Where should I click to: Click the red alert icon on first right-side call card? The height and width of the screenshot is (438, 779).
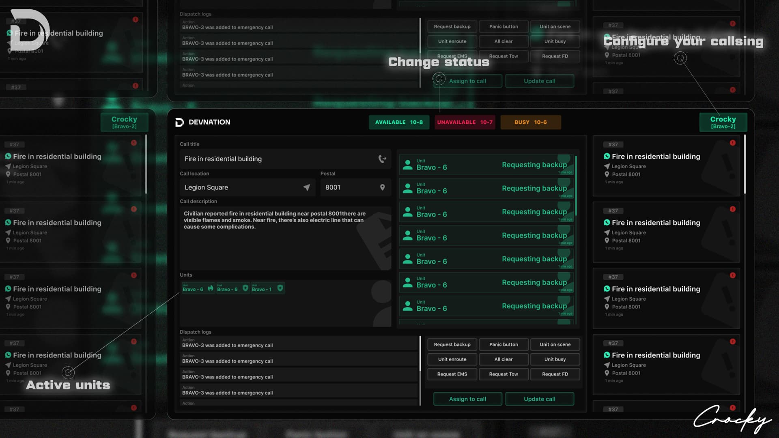point(732,143)
